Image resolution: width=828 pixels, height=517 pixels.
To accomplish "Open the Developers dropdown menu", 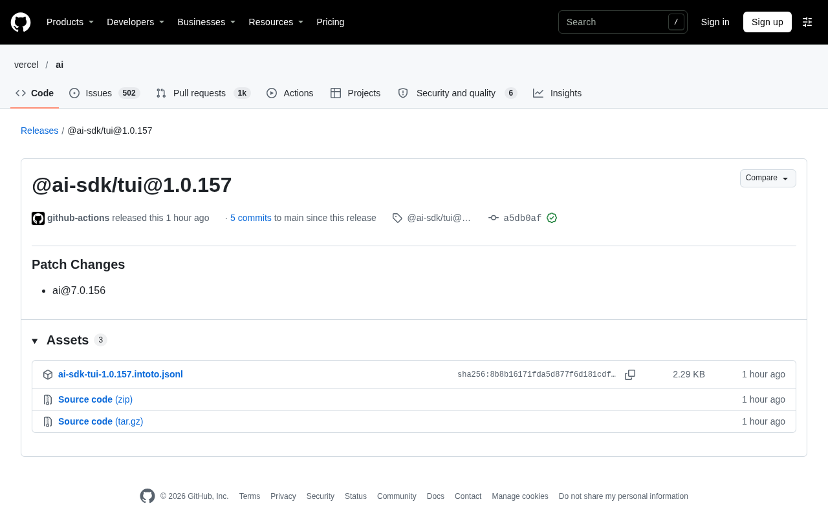I will [136, 22].
